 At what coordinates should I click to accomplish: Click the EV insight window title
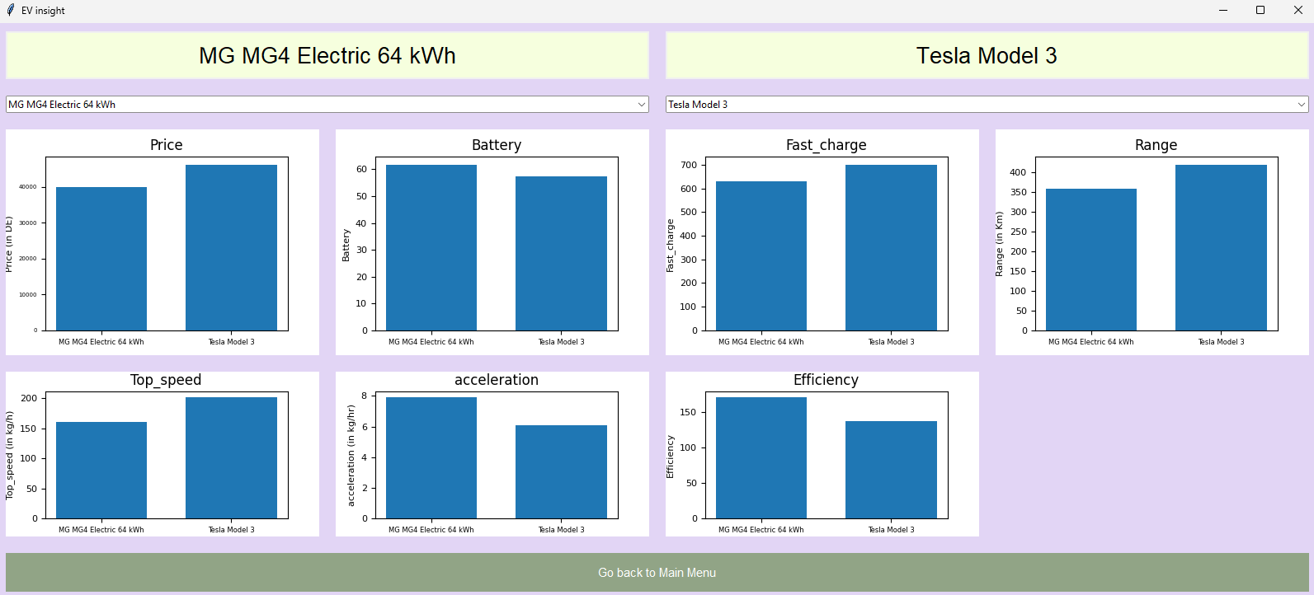point(43,11)
